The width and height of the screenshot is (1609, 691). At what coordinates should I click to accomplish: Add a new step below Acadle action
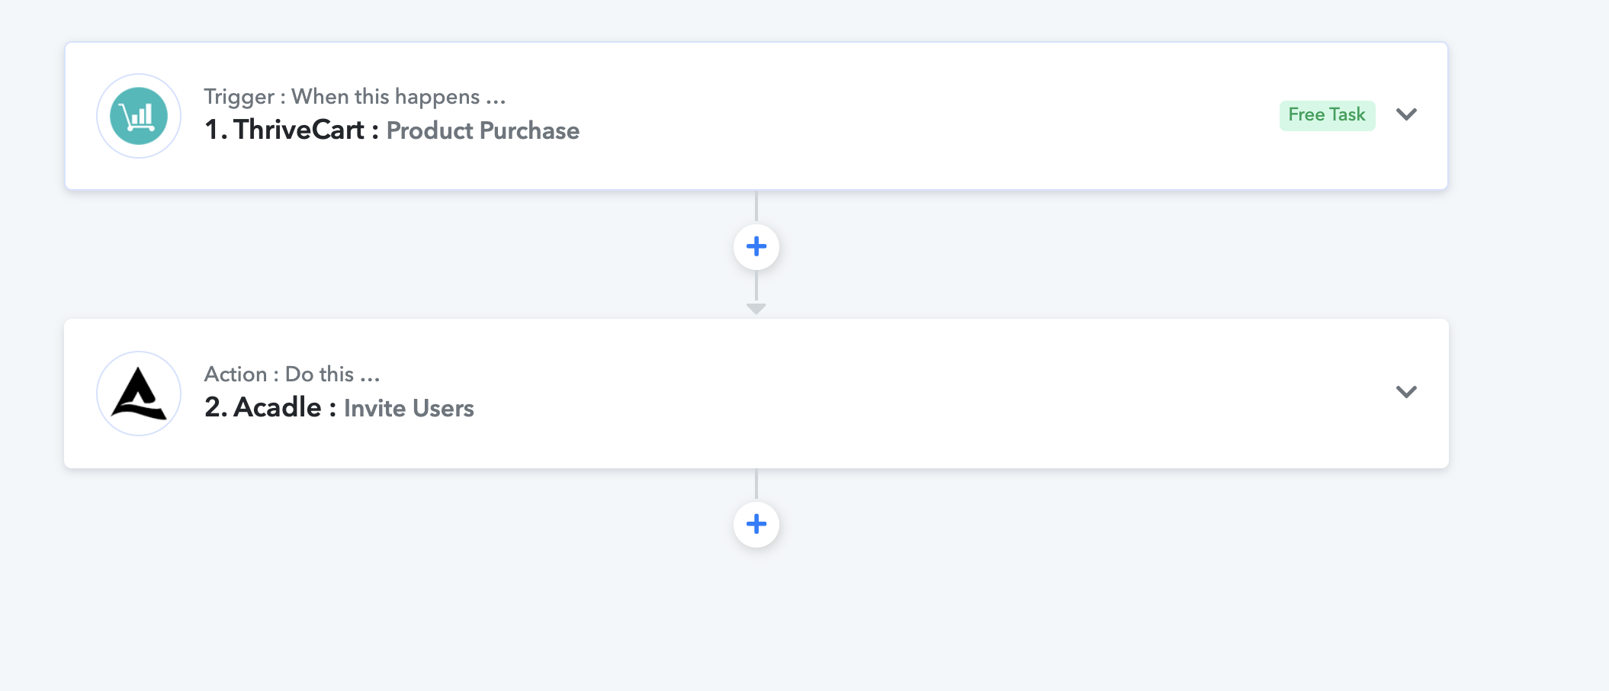coord(756,524)
